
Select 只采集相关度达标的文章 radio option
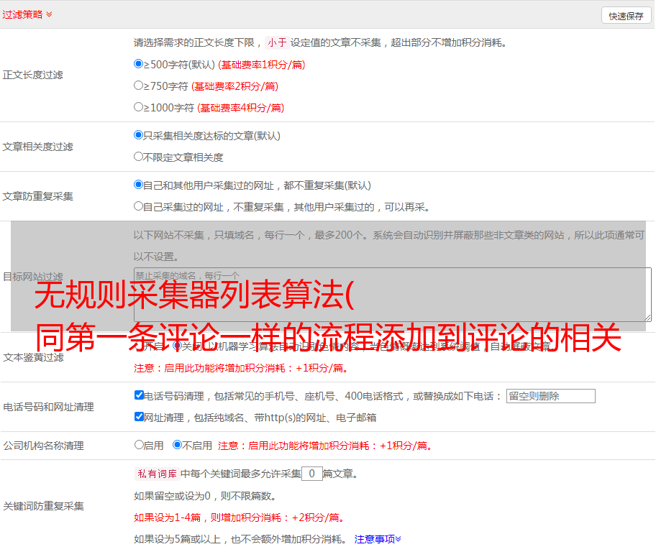coord(139,135)
